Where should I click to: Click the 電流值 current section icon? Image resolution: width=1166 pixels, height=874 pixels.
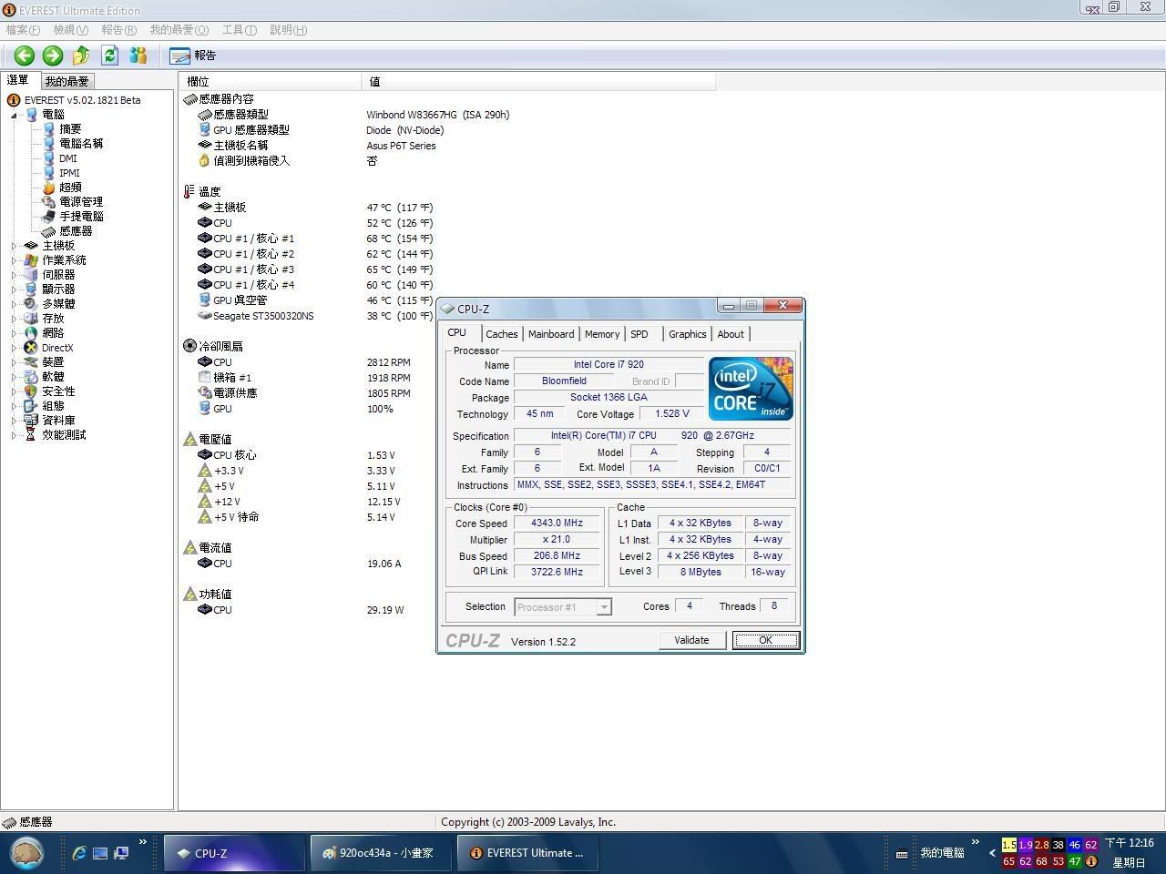[x=189, y=547]
